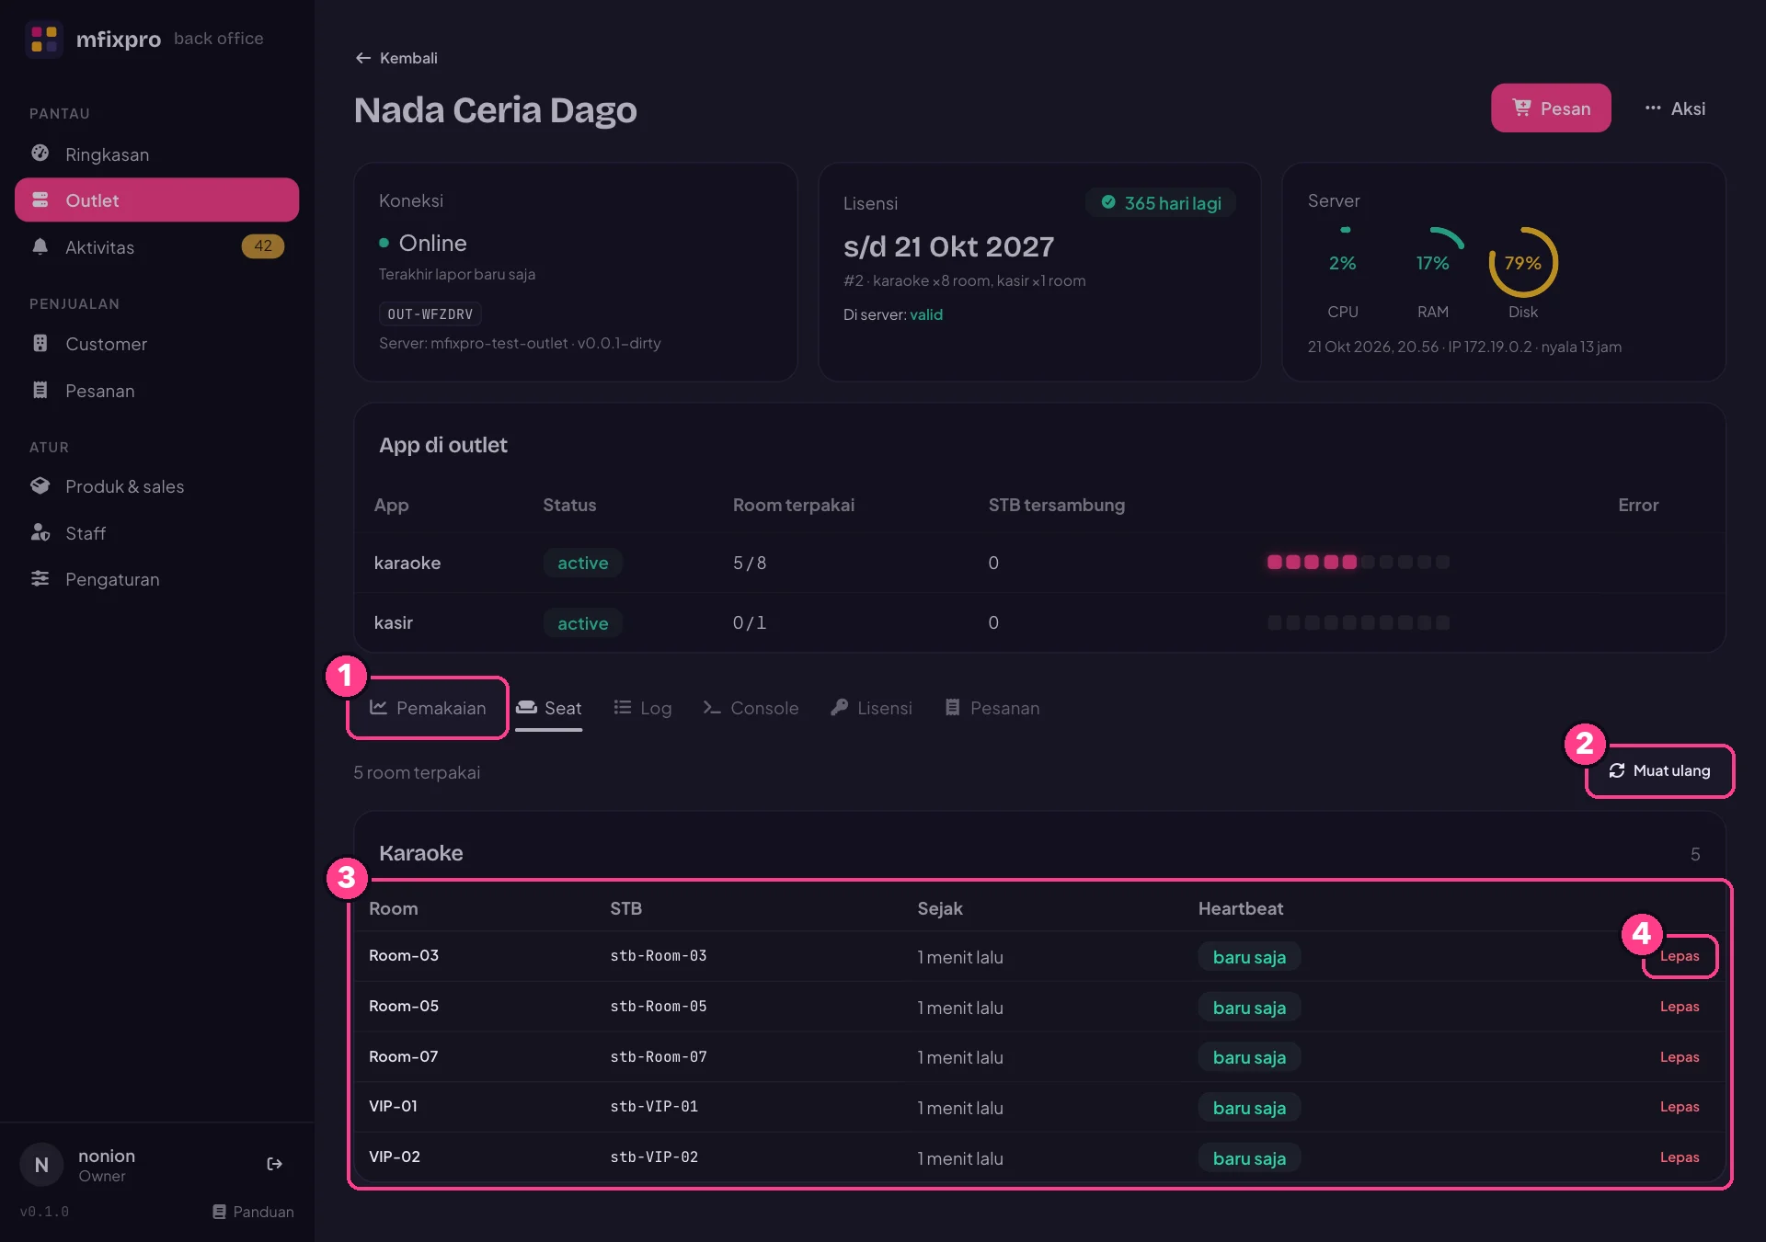Click the mfixpro logo icon

point(44,39)
